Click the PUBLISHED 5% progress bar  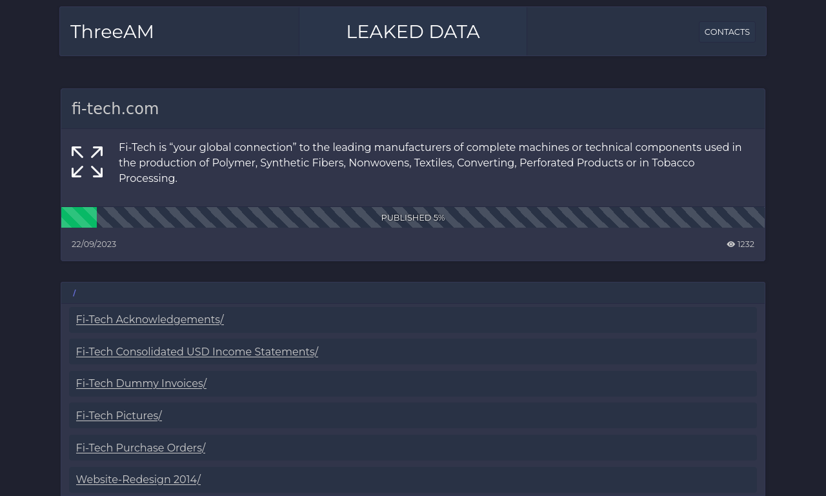pyautogui.click(x=413, y=217)
